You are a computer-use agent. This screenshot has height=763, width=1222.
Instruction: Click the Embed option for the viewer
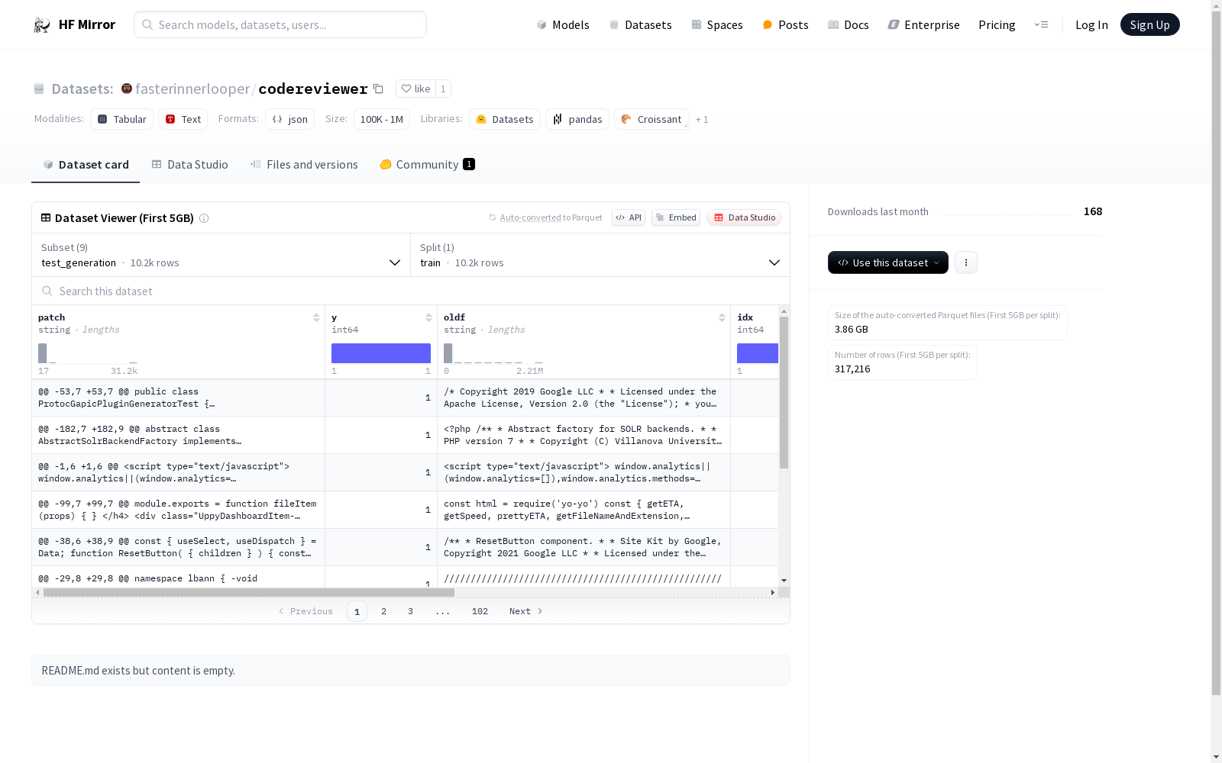(675, 217)
